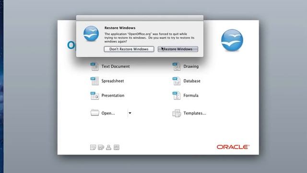307x173 pixels.
Task: Click the "Drawing" label
Action: click(x=191, y=66)
